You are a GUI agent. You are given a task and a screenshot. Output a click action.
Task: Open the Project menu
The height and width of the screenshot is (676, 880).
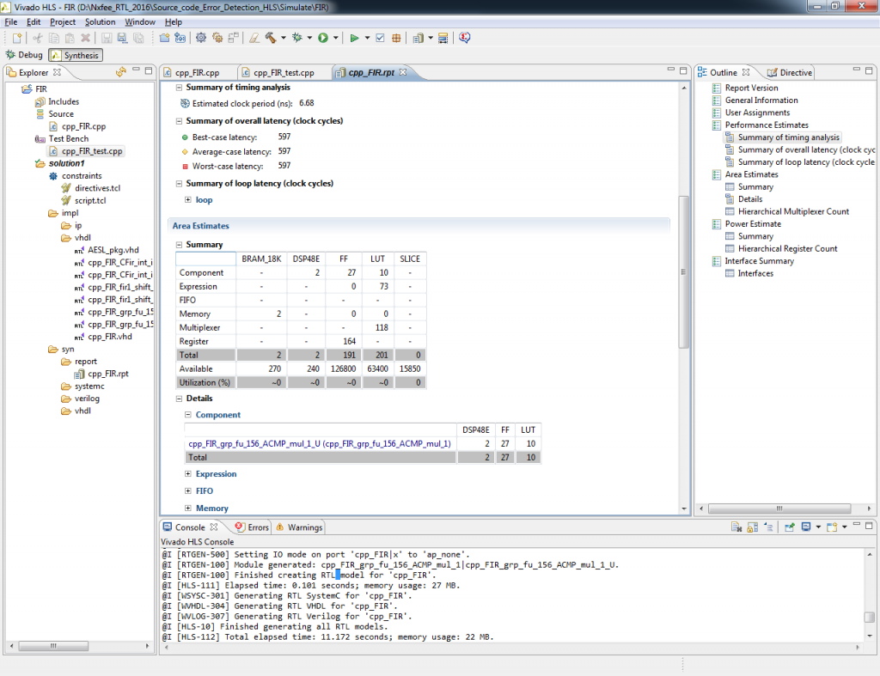coord(62,21)
